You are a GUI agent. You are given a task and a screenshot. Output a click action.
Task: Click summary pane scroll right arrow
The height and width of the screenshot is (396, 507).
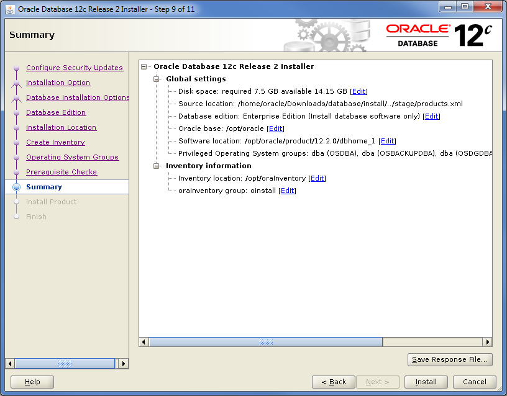coord(487,342)
